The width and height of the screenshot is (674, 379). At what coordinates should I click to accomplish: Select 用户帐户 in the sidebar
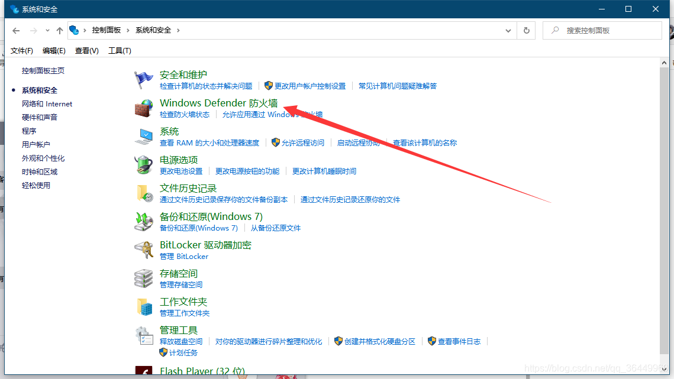point(36,144)
